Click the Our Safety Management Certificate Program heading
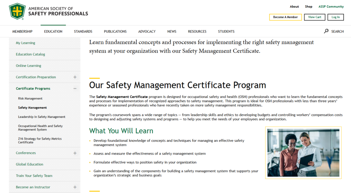This screenshot has height=193, width=351. (178, 85)
